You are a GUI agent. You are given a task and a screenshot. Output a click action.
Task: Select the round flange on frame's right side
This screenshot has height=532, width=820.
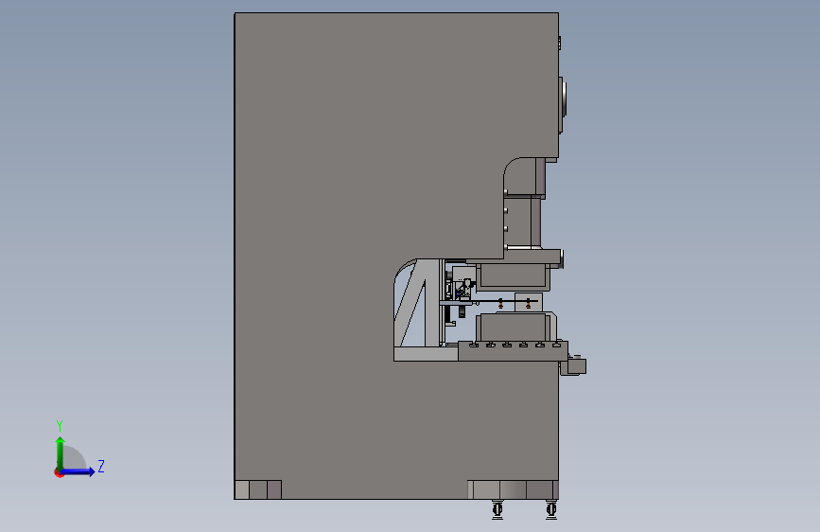coord(562,105)
